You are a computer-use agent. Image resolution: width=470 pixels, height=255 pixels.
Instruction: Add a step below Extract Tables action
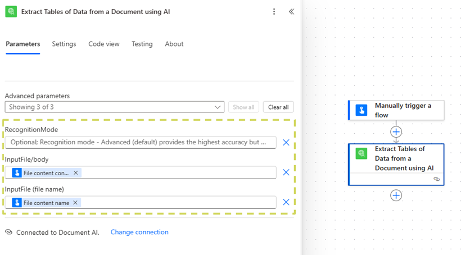tap(396, 195)
